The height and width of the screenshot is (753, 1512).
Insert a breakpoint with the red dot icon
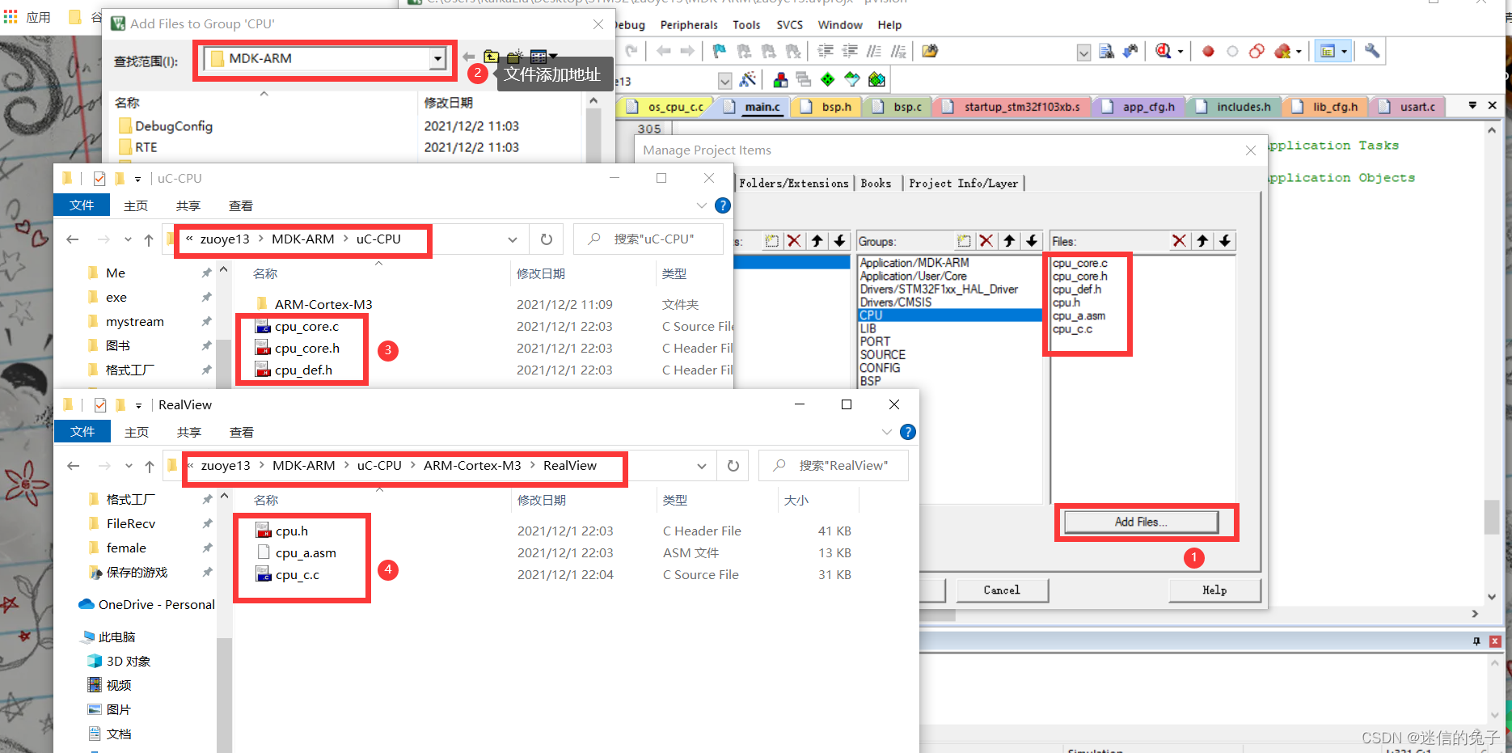coord(1208,52)
